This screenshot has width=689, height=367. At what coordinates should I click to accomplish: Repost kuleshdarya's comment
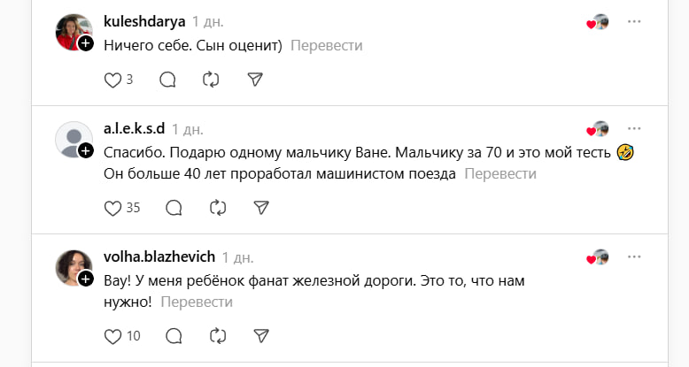click(x=211, y=80)
